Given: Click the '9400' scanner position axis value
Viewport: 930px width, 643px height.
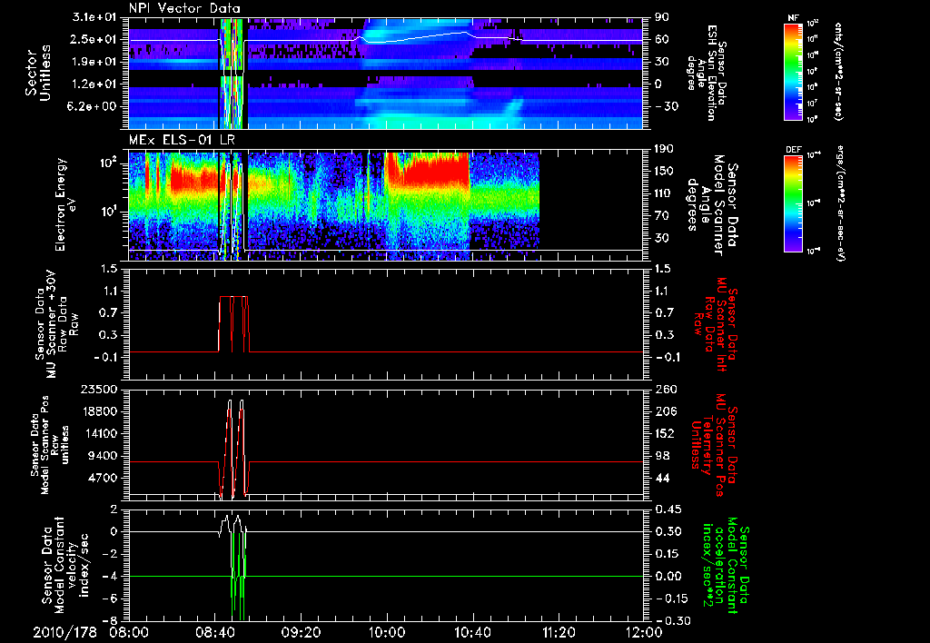Looking at the screenshot, I should 104,456.
